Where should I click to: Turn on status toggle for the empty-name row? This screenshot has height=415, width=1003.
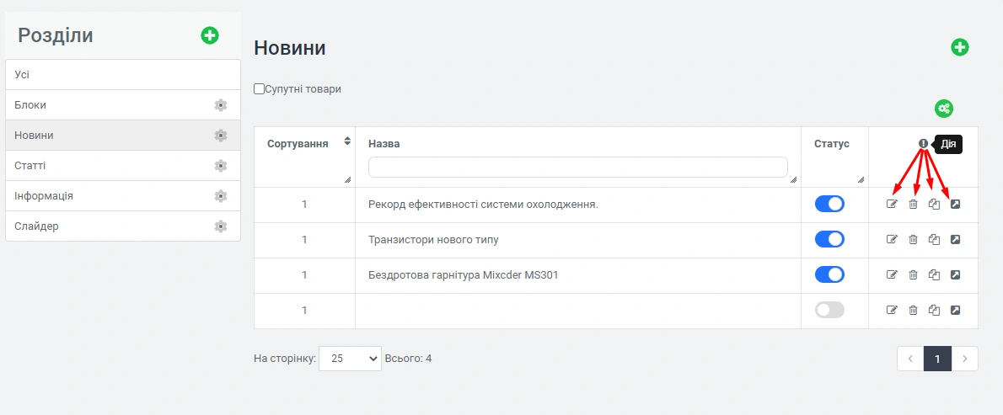coord(829,310)
